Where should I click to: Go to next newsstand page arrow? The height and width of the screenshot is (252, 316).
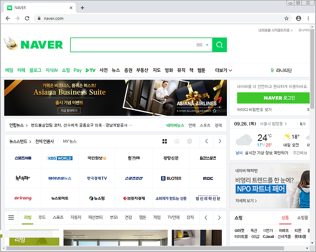pos(220,141)
